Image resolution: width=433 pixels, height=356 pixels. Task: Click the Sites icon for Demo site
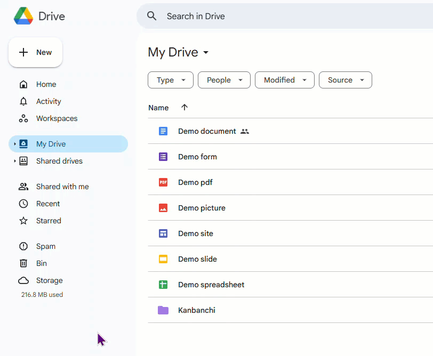[163, 233]
